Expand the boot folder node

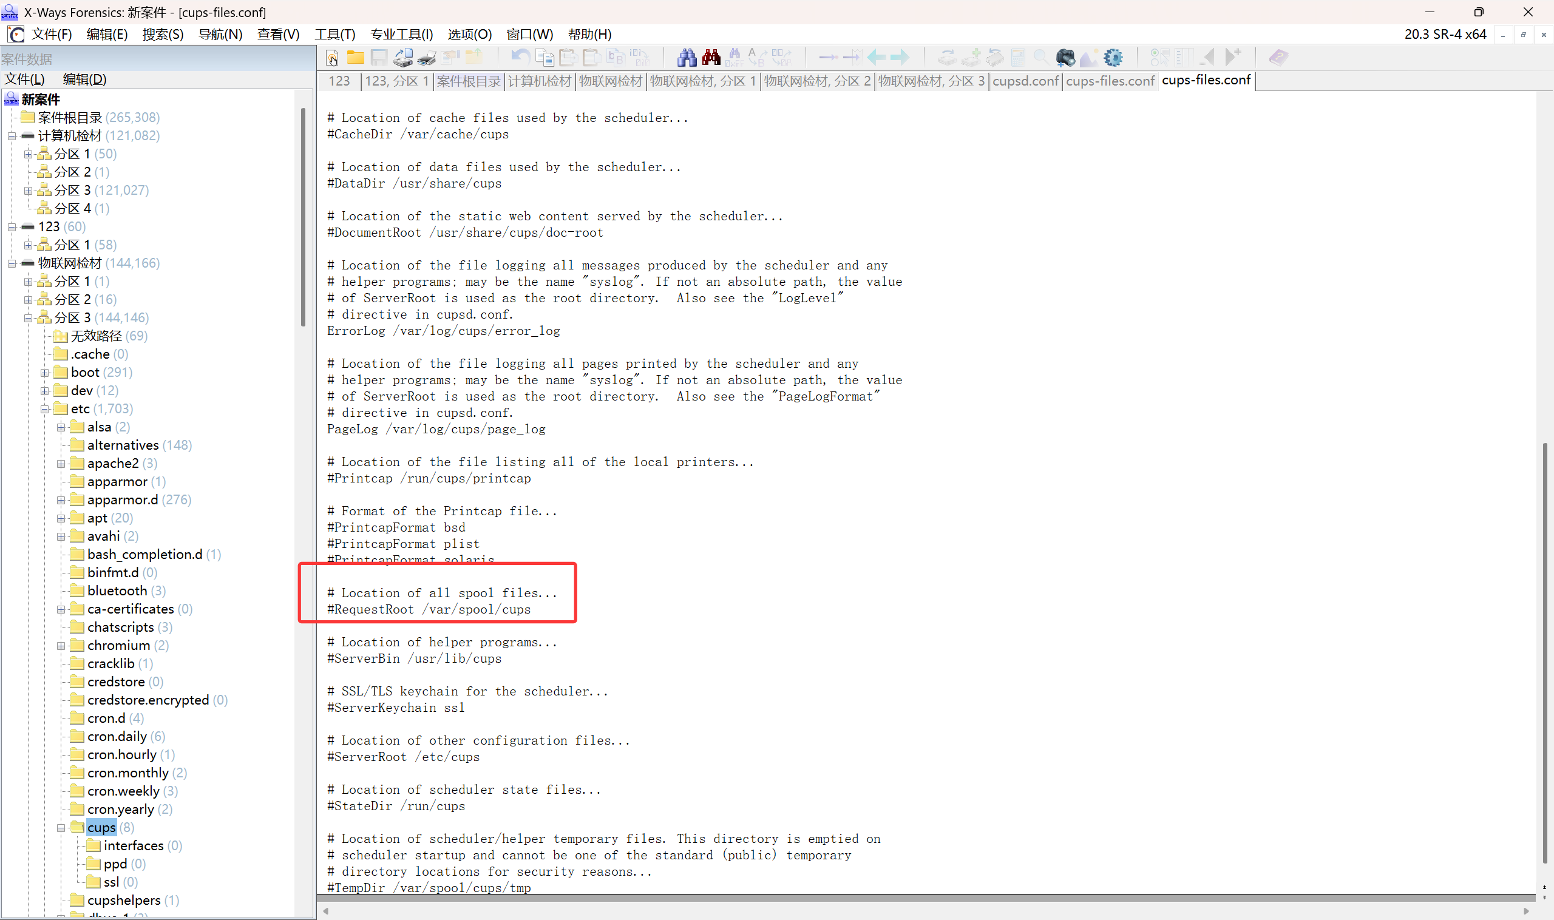click(x=45, y=373)
